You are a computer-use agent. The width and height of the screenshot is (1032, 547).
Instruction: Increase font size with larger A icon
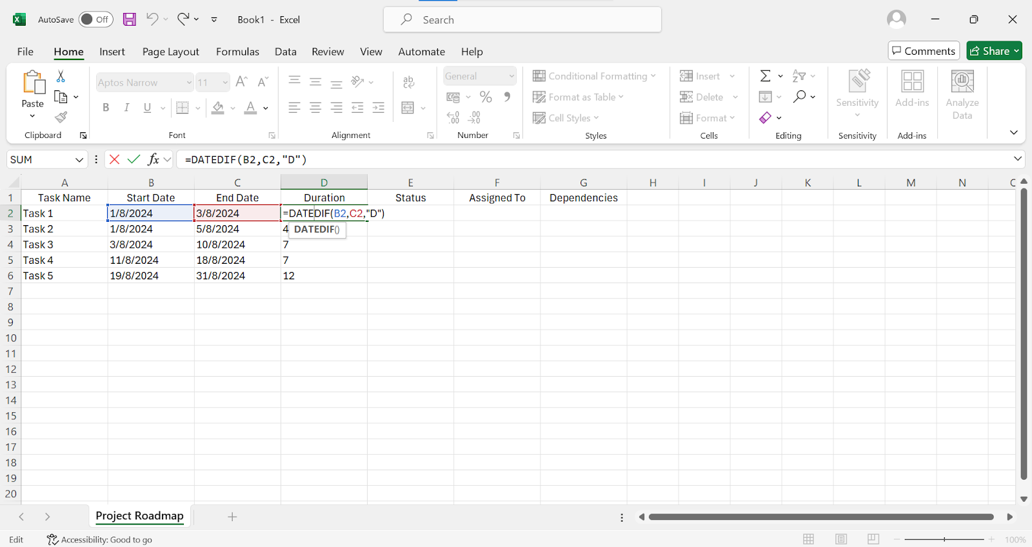[x=242, y=82]
